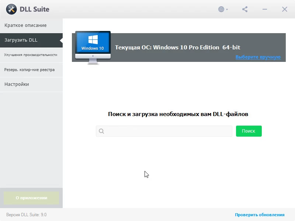Screen dimensions: 295x221
Task: Expand the small arrow beside the globe
Action: [x=227, y=10]
